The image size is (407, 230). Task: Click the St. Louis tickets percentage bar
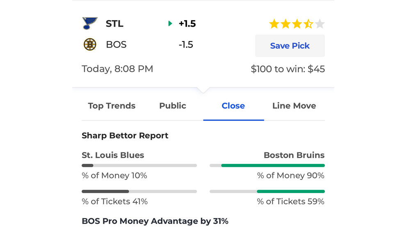(139, 191)
